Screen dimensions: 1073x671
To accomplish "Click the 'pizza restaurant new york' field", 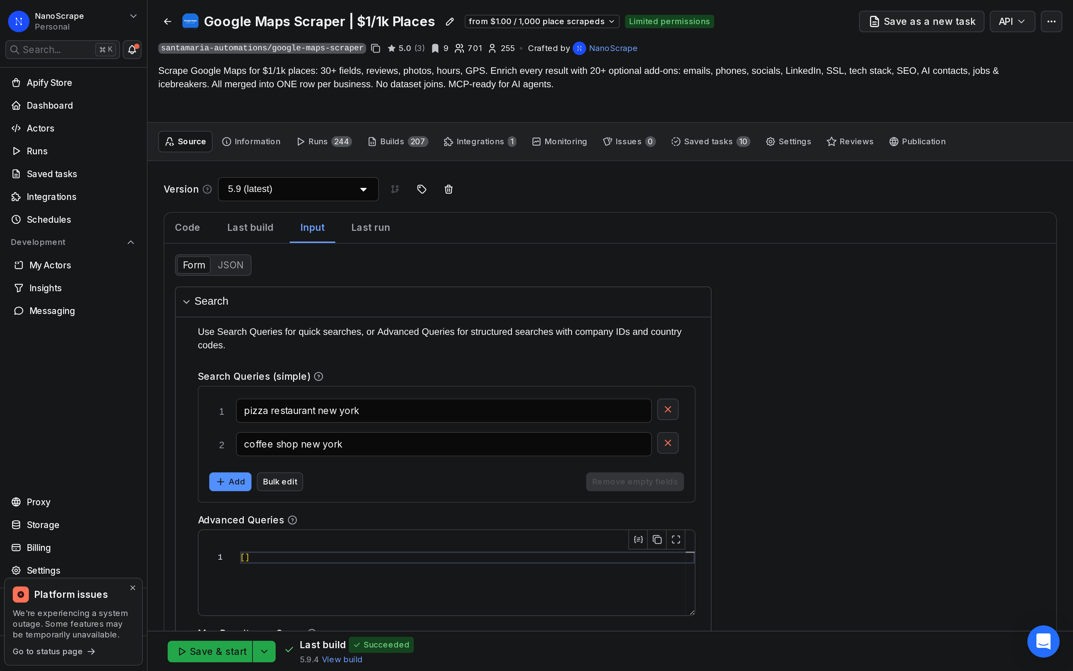I will (443, 411).
